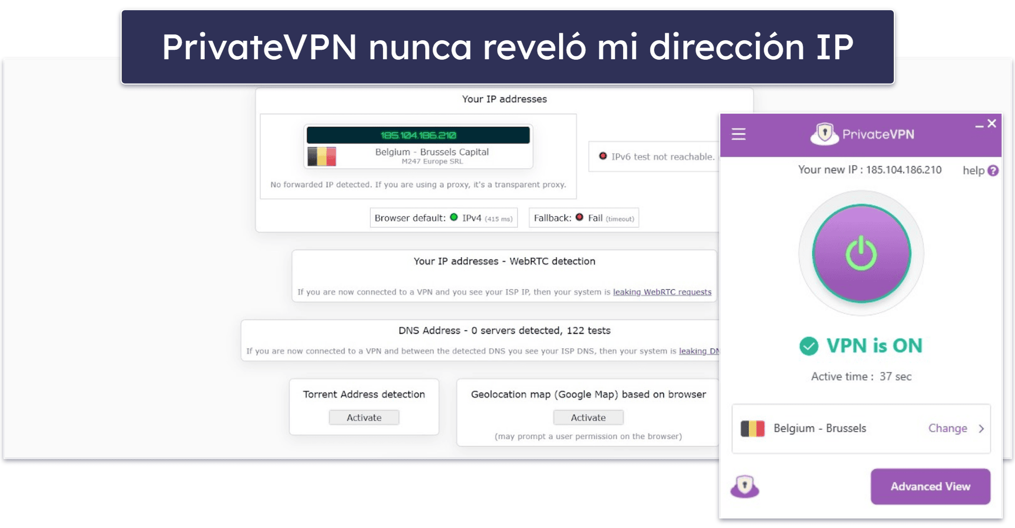Activate Geolocation map detection
Screen dimensions: 1015x528
pyautogui.click(x=588, y=417)
